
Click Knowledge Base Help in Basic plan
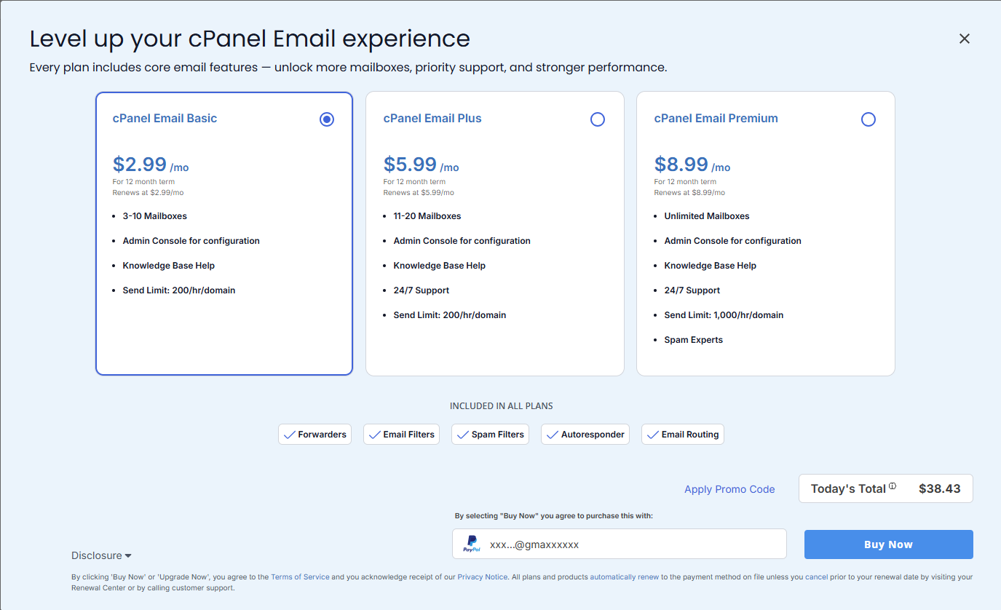point(168,266)
